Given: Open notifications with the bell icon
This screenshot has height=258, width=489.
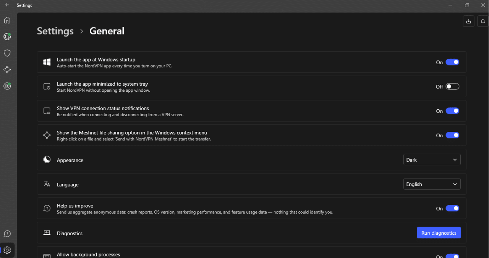Looking at the screenshot, I should point(482,21).
